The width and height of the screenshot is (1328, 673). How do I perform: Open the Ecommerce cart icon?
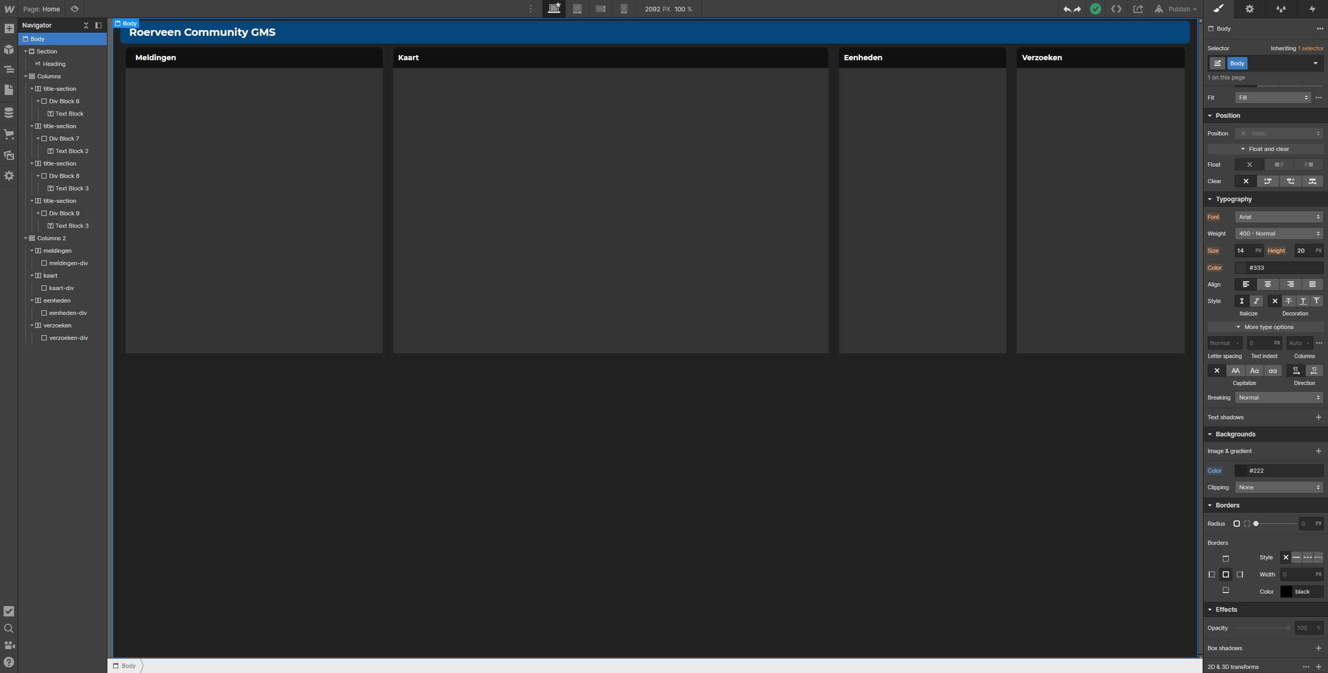point(9,134)
